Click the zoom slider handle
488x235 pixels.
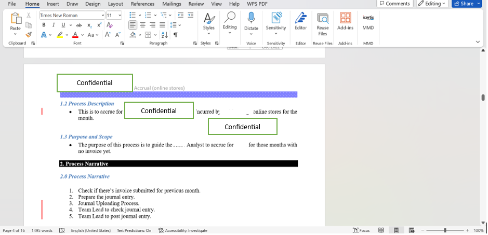click(445, 230)
